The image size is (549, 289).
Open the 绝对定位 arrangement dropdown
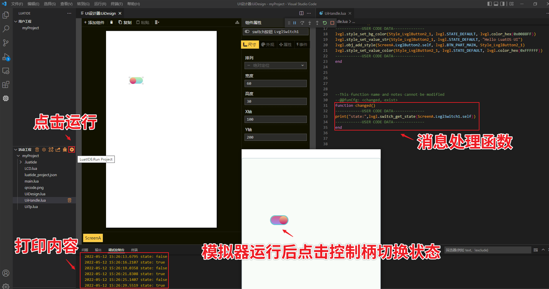pyautogui.click(x=275, y=65)
